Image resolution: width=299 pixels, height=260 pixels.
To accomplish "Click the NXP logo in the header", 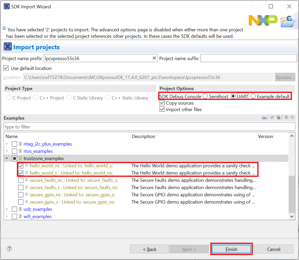I will (x=263, y=20).
